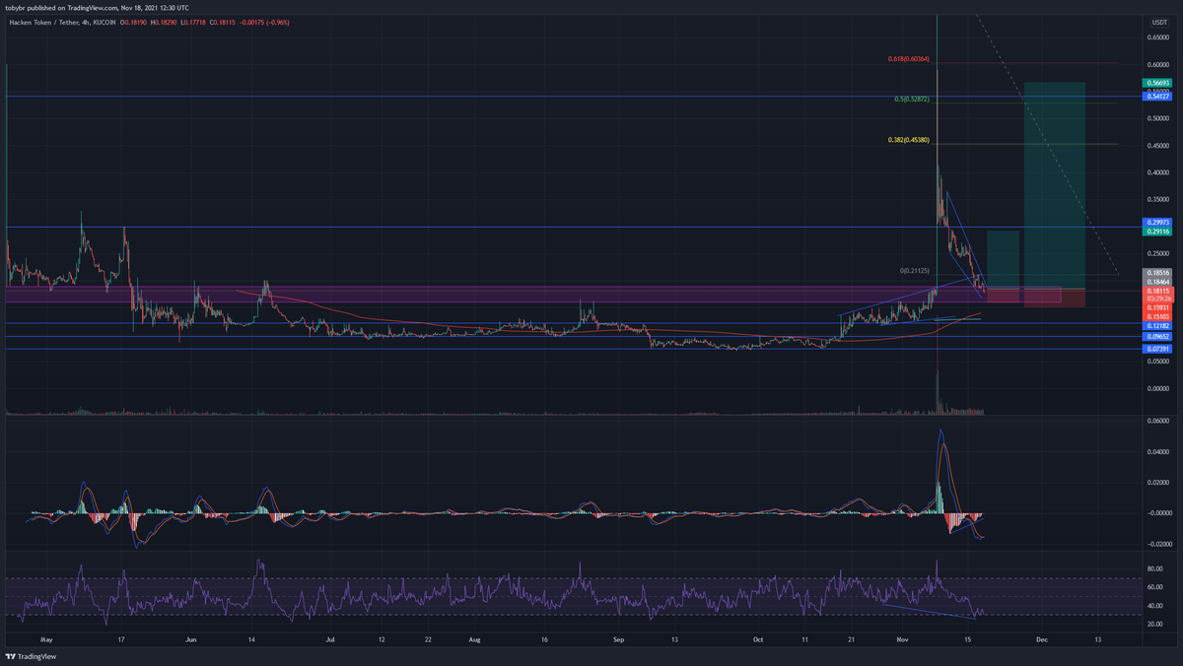The height and width of the screenshot is (666, 1183).
Task: Click the green 0.56693 price tag
Action: 1157,82
